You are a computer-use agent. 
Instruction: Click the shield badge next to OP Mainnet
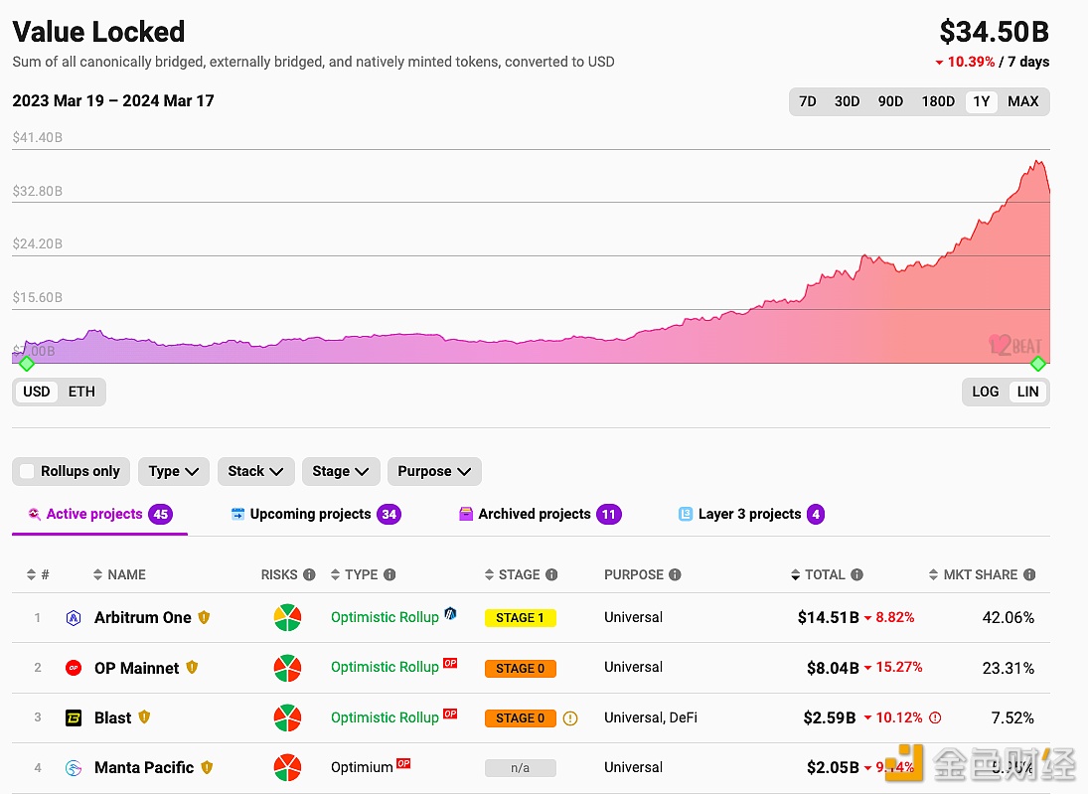[192, 667]
